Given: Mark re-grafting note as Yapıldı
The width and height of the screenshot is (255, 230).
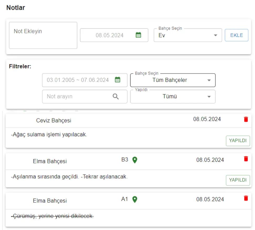Looking at the screenshot, I should coord(238,180).
